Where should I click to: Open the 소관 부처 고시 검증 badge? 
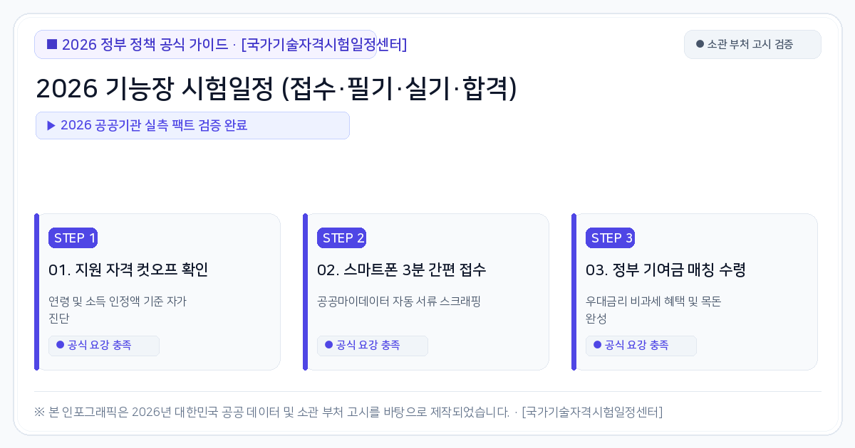[752, 44]
